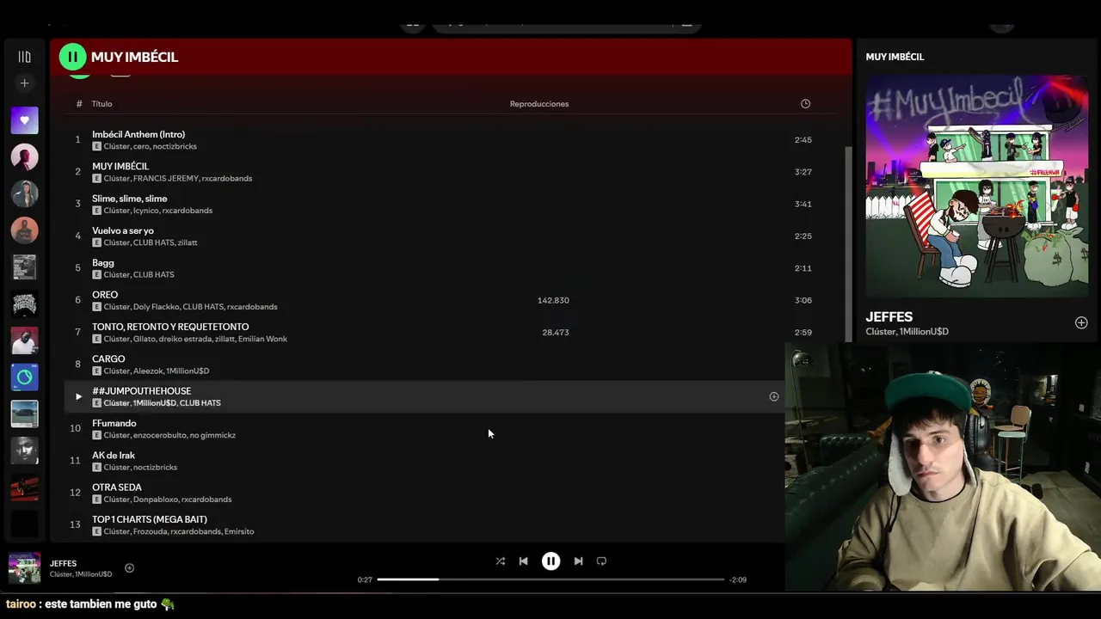Select track TOP 1 CHARTS (MEGA BAIT)

pyautogui.click(x=150, y=519)
